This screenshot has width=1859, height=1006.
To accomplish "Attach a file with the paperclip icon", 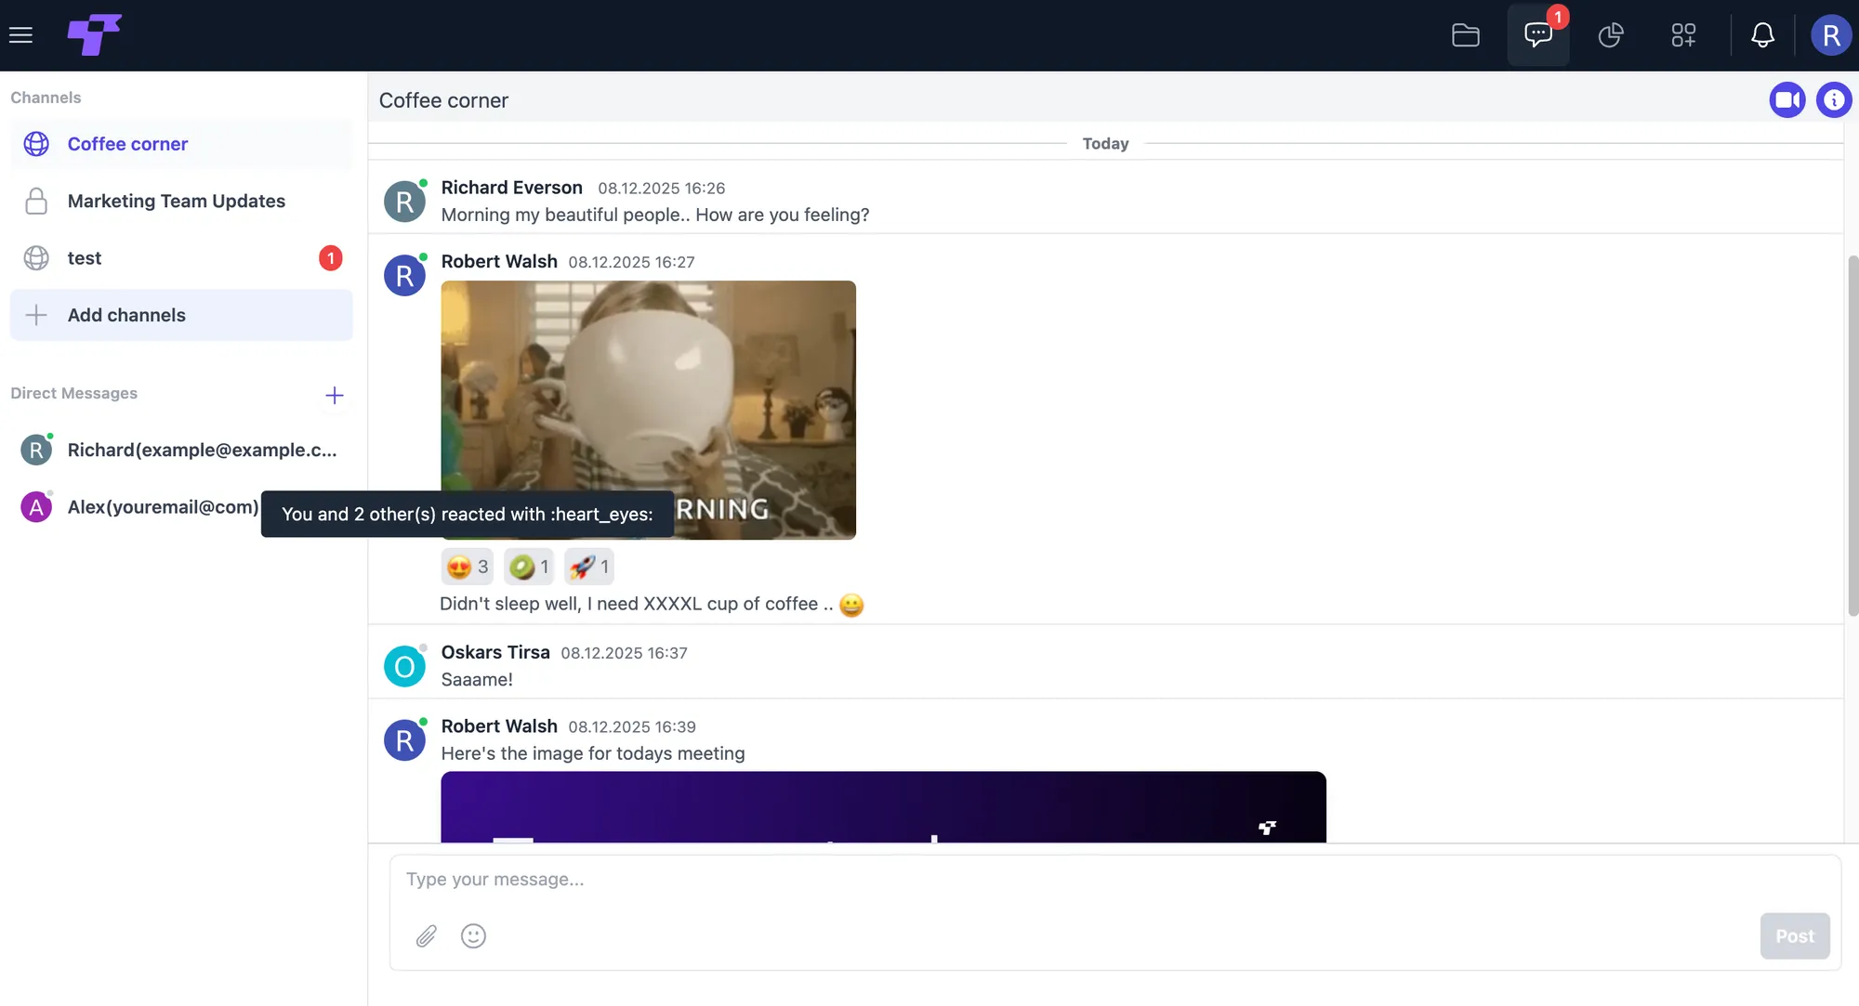I will coord(427,935).
